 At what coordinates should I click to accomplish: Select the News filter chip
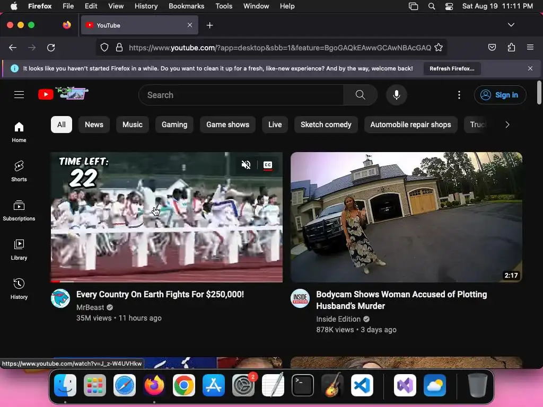94,125
